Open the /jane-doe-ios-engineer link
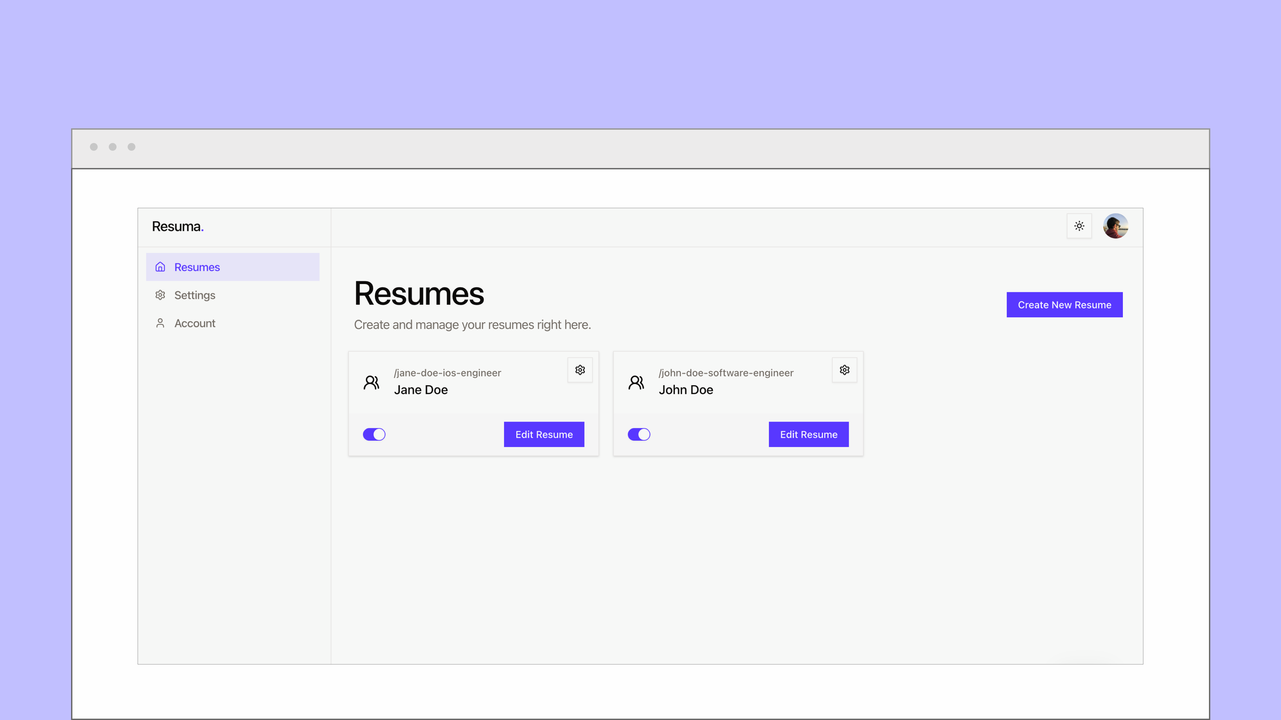The height and width of the screenshot is (720, 1281). [447, 373]
